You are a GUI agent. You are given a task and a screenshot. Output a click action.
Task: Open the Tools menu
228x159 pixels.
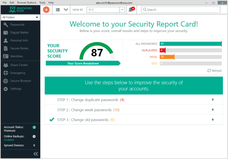(x=42, y=2)
